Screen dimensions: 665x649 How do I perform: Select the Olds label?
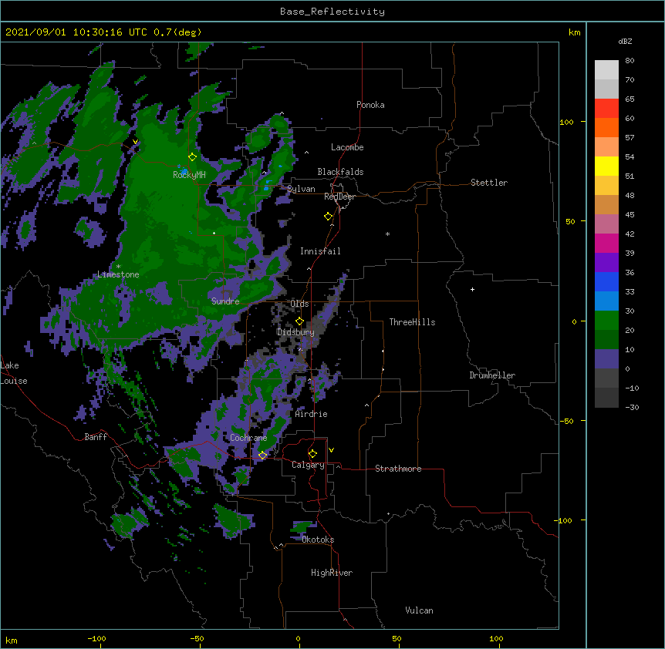coord(299,304)
